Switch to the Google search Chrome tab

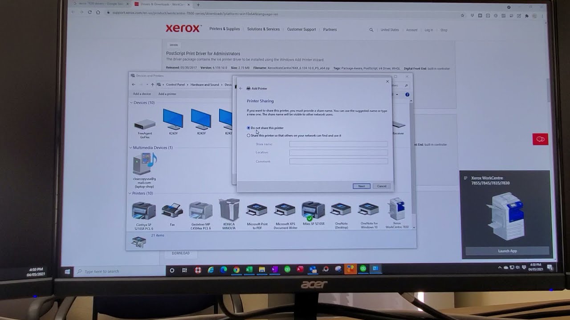pos(101,4)
